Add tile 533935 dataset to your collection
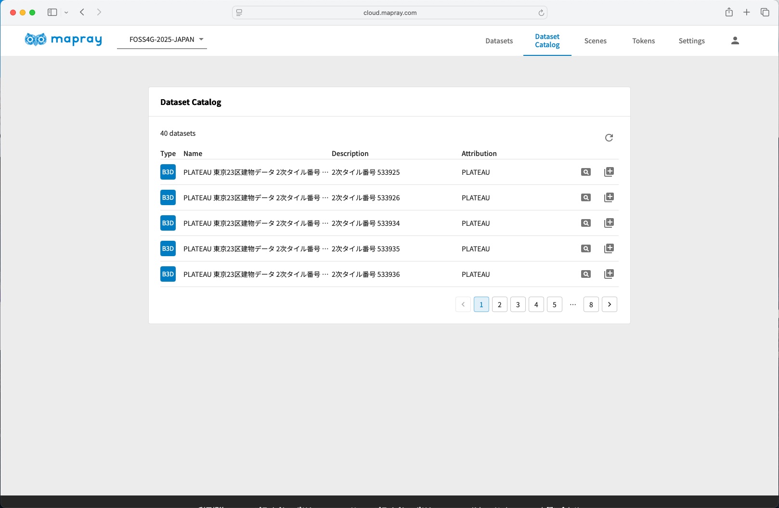 tap(609, 248)
